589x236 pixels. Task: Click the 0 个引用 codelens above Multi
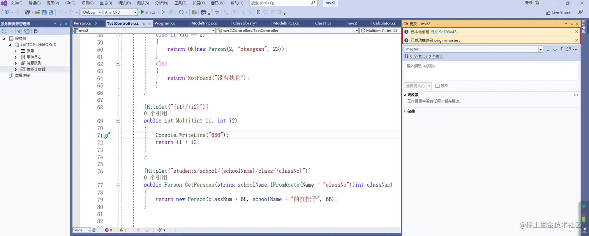(x=155, y=114)
